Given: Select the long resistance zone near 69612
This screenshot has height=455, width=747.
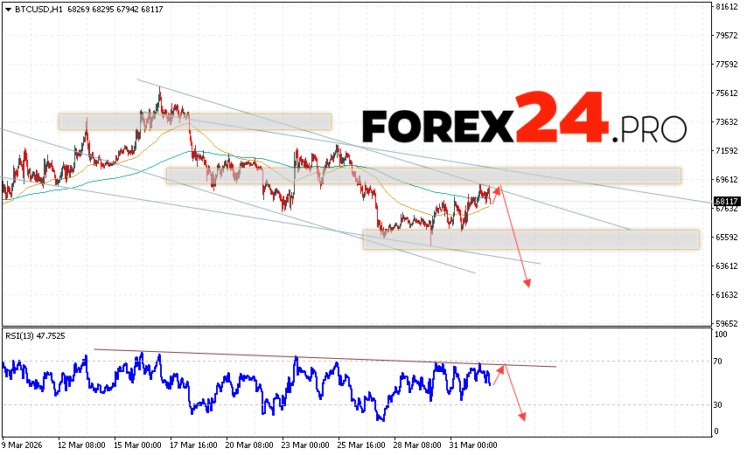Looking at the screenshot, I should click(422, 176).
